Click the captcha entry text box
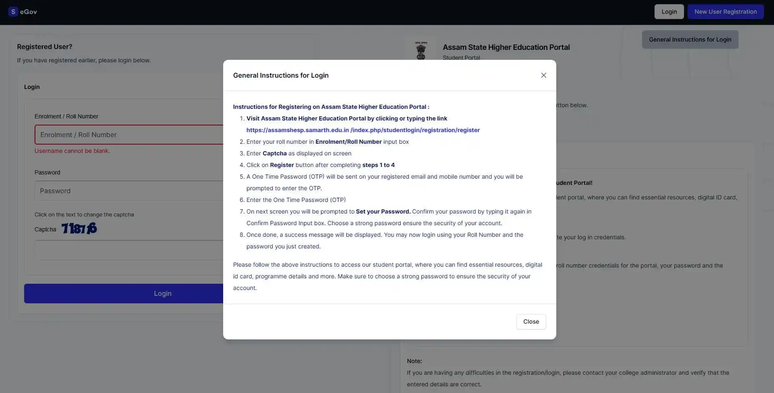The height and width of the screenshot is (393, 774). [129, 250]
